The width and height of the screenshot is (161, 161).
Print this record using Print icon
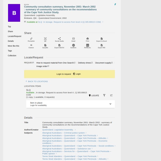pos(87,39)
